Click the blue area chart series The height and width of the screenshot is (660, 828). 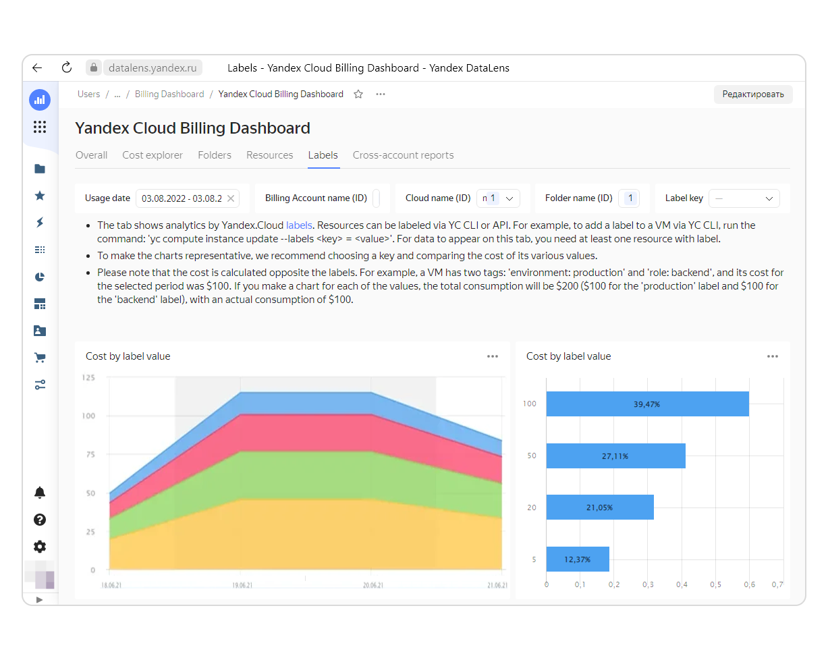(x=307, y=402)
